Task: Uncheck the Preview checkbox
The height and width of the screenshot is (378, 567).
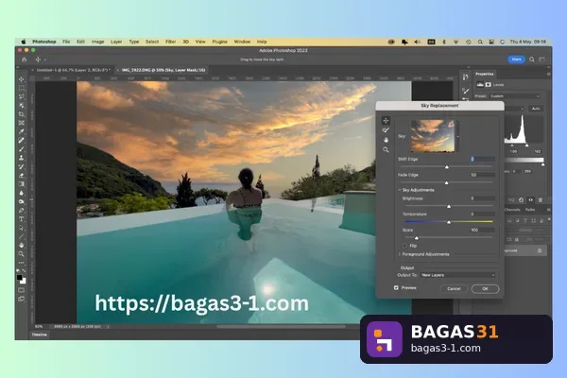Action: click(x=396, y=287)
